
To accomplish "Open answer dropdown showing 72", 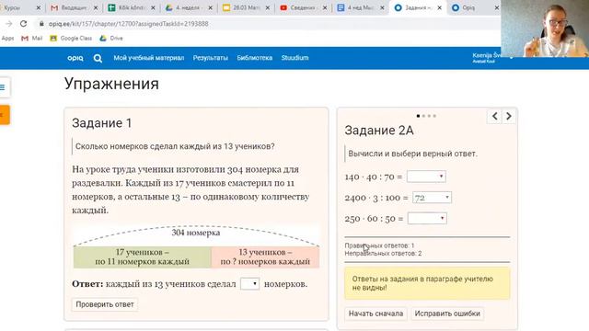I will (432, 198).
